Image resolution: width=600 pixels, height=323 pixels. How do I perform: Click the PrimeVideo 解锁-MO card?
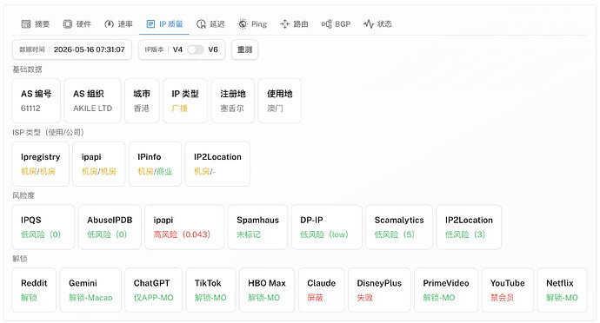pyautogui.click(x=446, y=290)
